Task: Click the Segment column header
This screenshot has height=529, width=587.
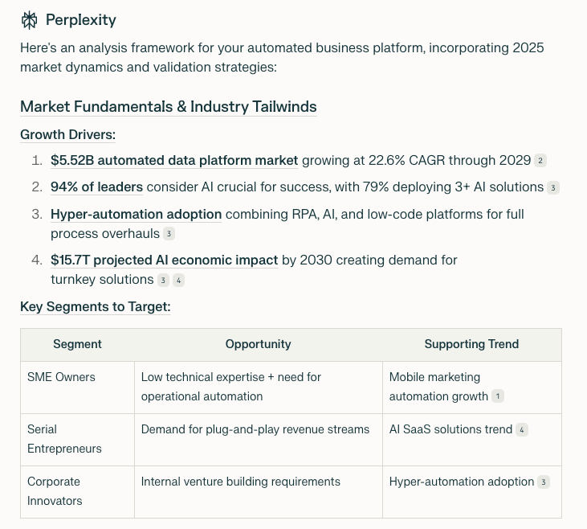Action: click(x=77, y=344)
